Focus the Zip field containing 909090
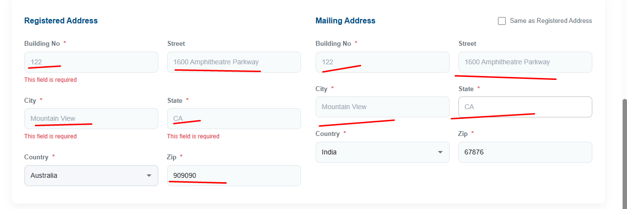The height and width of the screenshot is (209, 627). [234, 175]
